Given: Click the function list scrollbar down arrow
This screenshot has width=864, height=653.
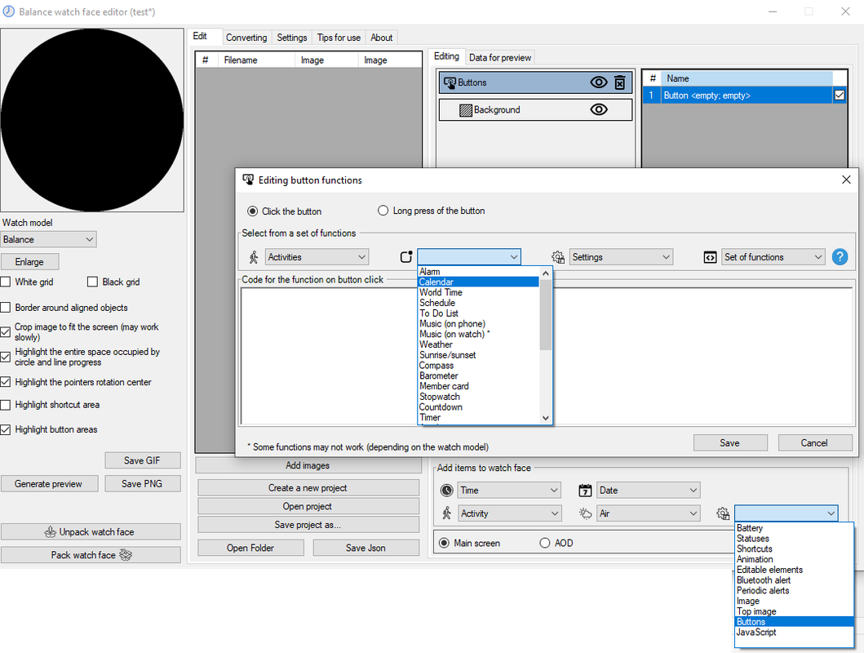Looking at the screenshot, I should coord(546,418).
